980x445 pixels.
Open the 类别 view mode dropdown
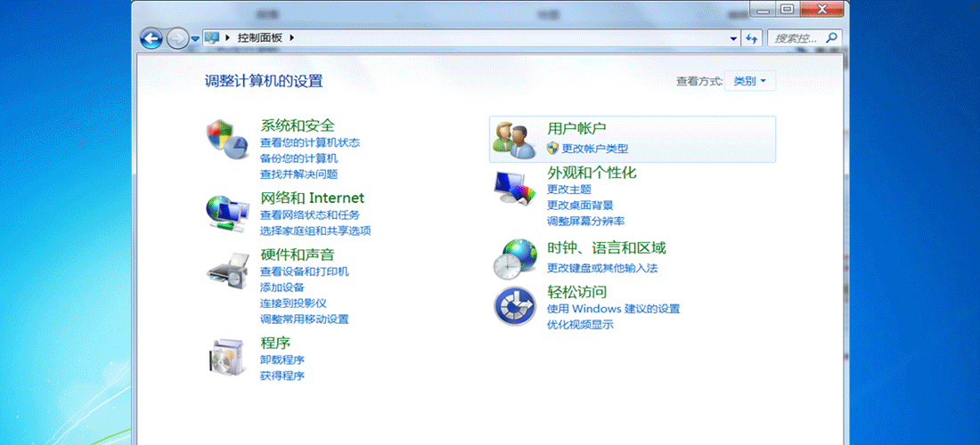tap(750, 81)
